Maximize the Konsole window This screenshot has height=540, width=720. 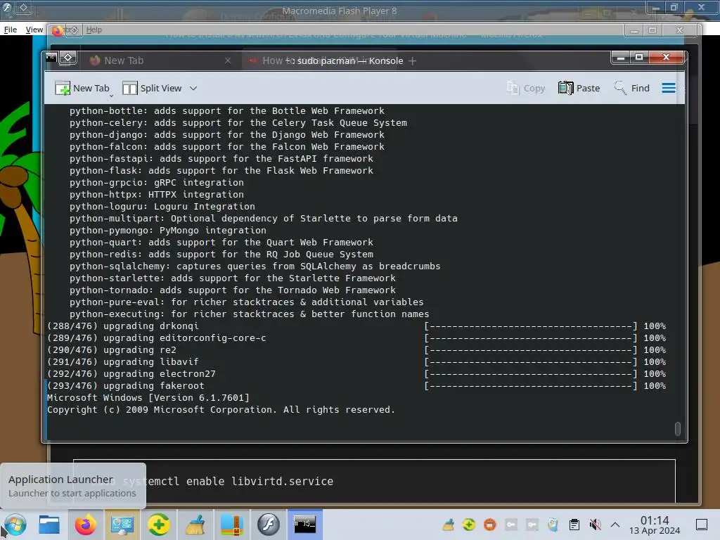(639, 58)
